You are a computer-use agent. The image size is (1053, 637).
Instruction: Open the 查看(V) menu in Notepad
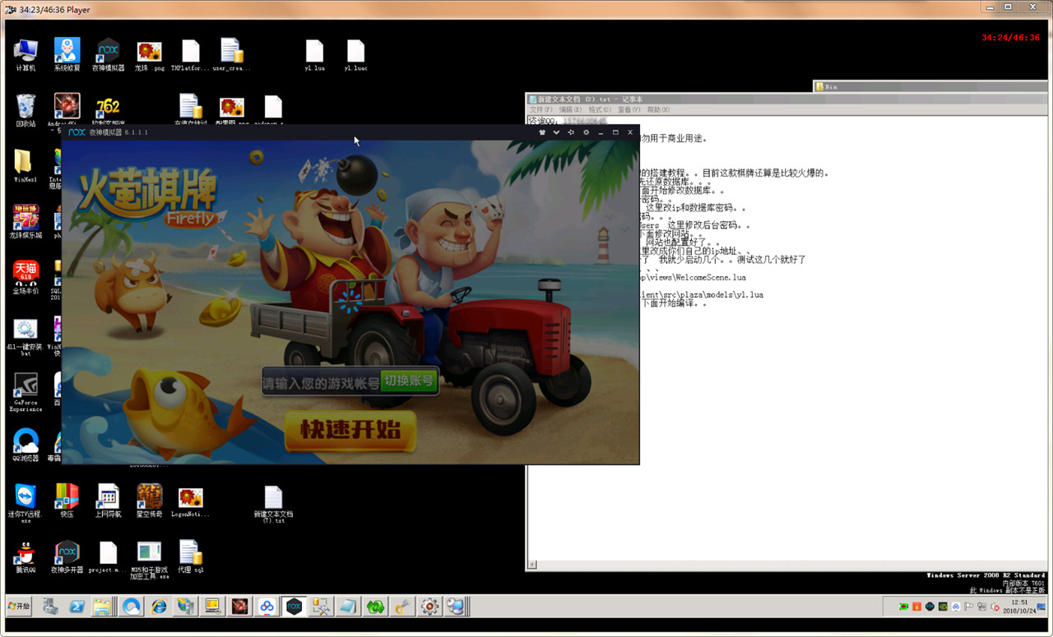[x=629, y=109]
